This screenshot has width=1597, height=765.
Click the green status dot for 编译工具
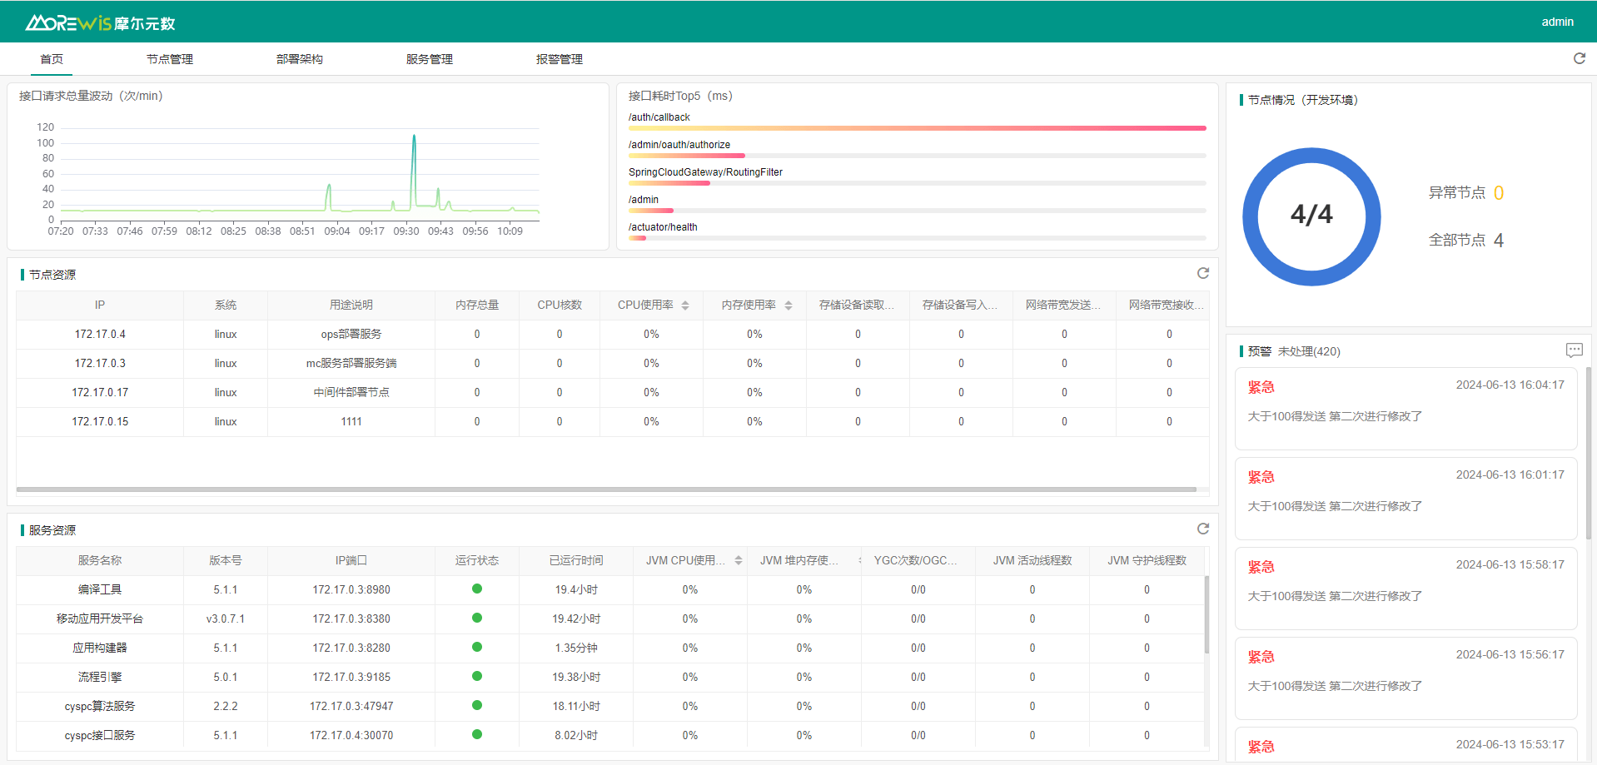(x=477, y=589)
